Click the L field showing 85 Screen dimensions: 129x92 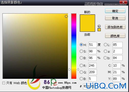coord(118,45)
